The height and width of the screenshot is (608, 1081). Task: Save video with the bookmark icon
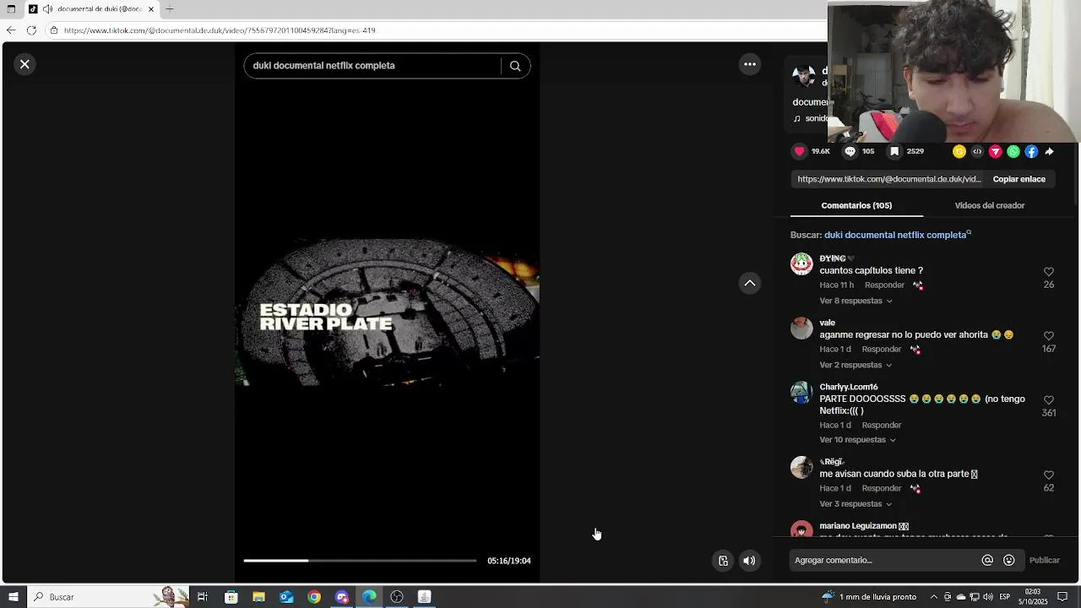coord(894,151)
